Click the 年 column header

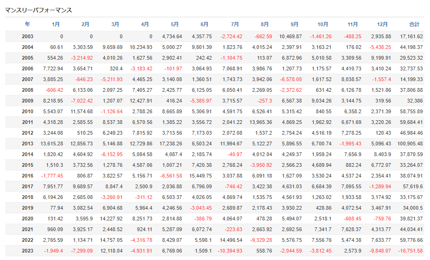click(x=27, y=24)
